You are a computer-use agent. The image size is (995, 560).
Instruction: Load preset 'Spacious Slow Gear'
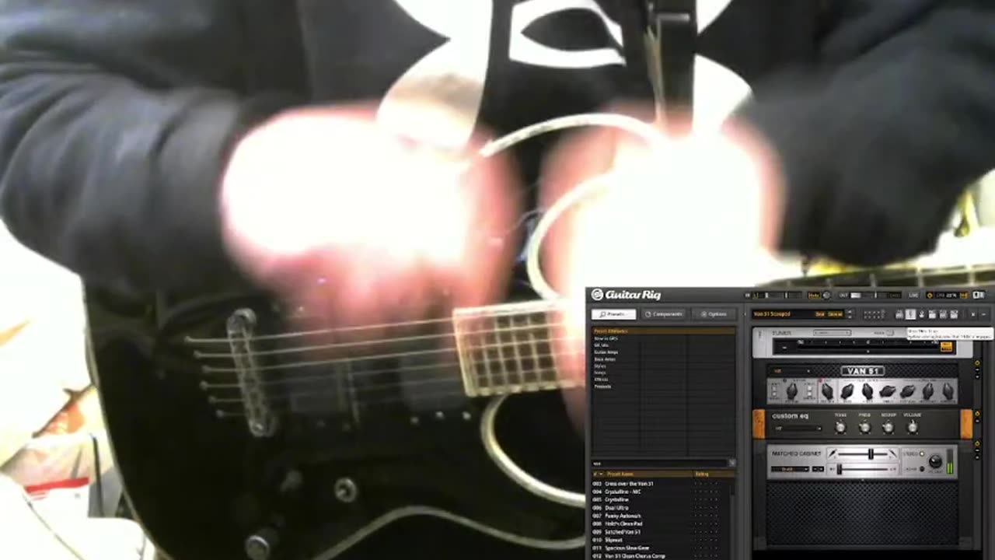click(627, 548)
